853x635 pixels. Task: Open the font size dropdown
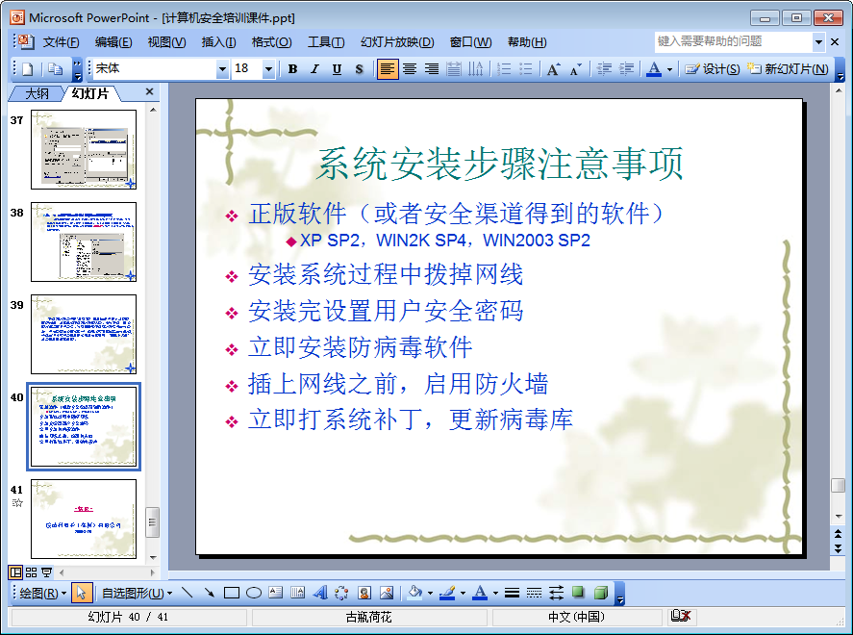[x=268, y=69]
